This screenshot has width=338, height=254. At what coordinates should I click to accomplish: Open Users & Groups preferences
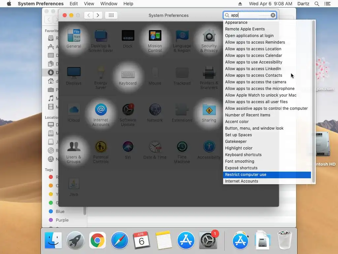74,152
